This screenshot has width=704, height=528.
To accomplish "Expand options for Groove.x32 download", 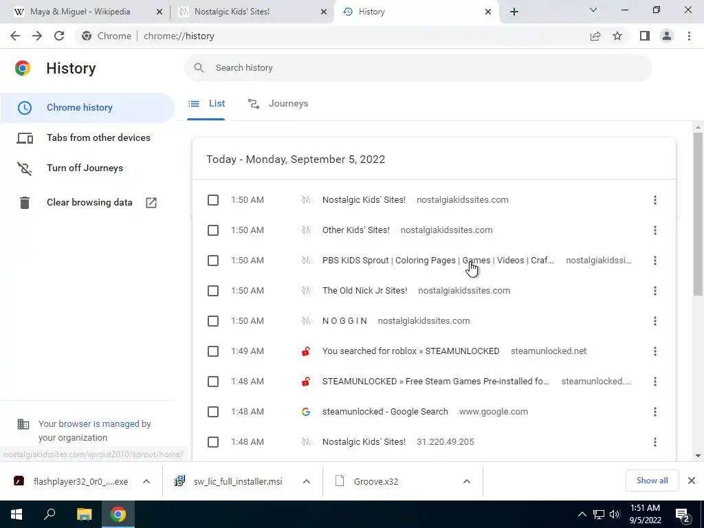I will click(x=467, y=481).
